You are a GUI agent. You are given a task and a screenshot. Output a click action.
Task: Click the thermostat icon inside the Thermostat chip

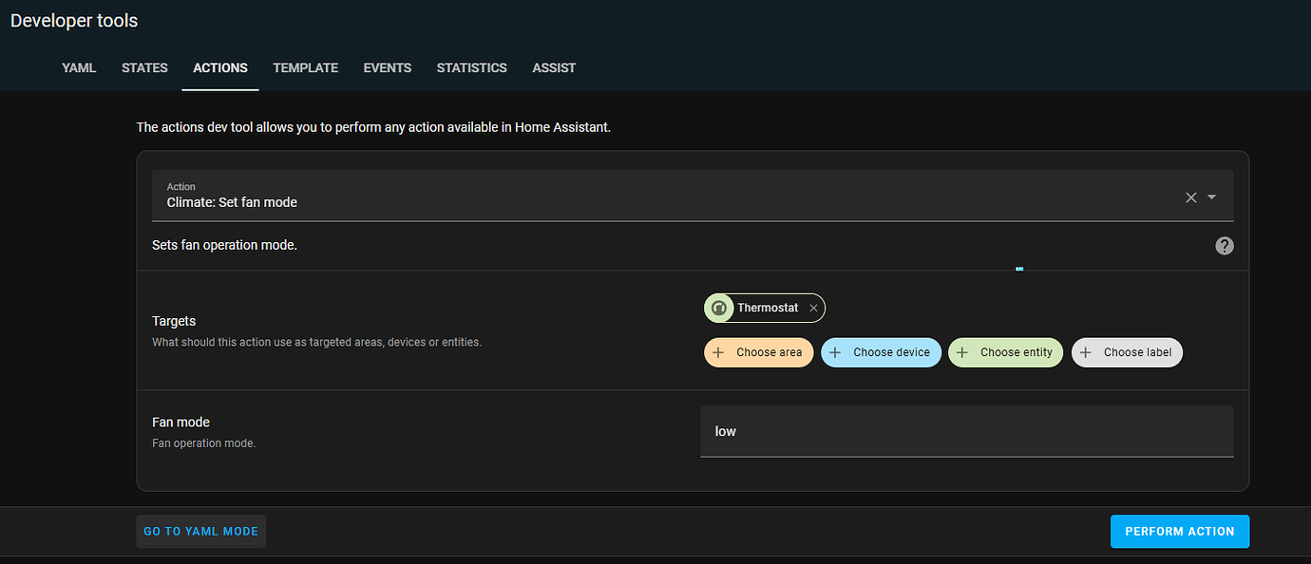[719, 308]
